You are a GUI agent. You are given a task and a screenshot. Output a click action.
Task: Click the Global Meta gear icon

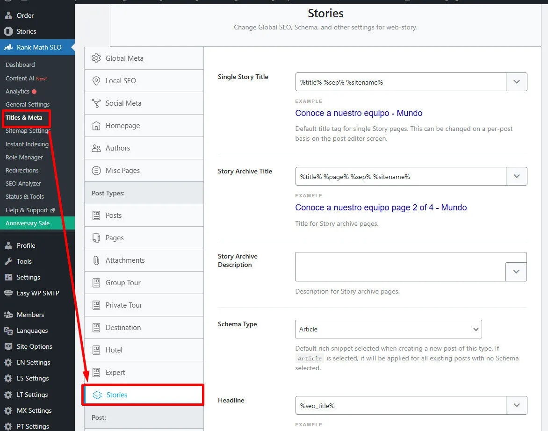[x=96, y=58]
